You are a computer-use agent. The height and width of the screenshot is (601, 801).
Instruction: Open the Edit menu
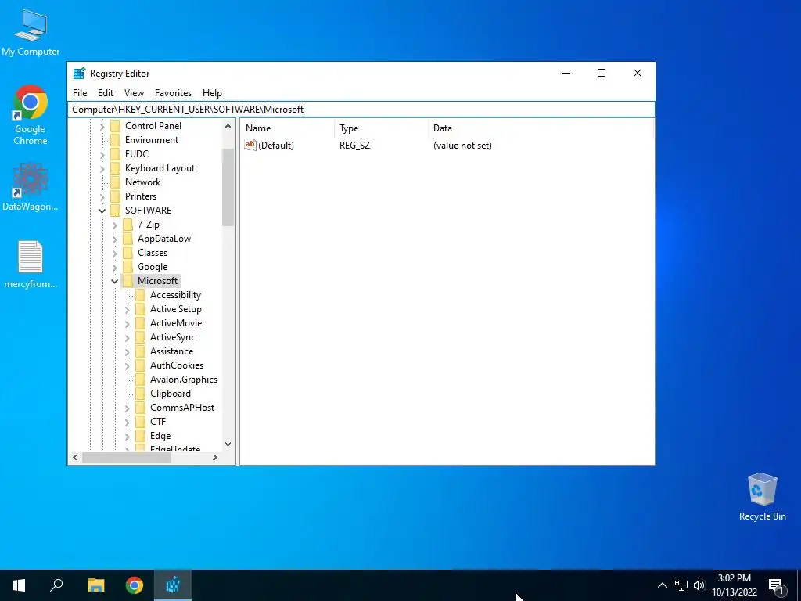click(x=106, y=93)
